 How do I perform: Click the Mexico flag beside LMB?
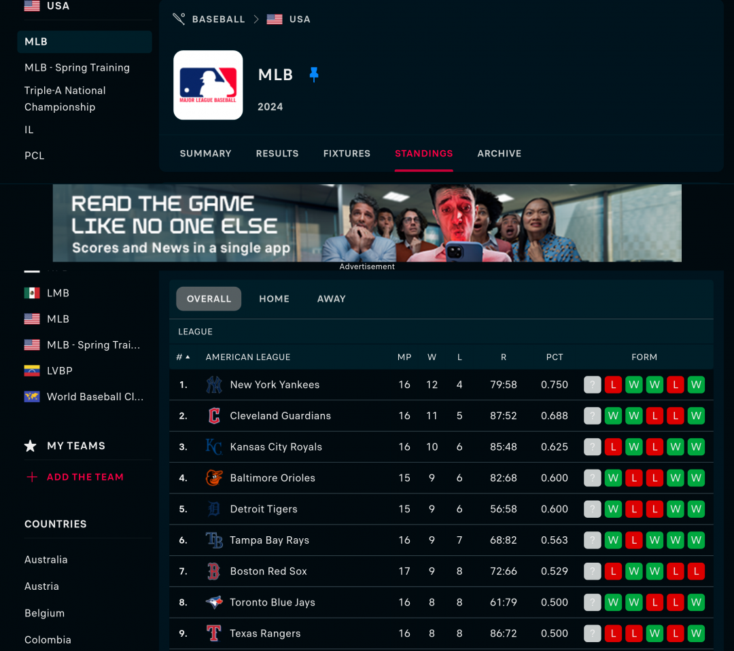[x=32, y=293]
